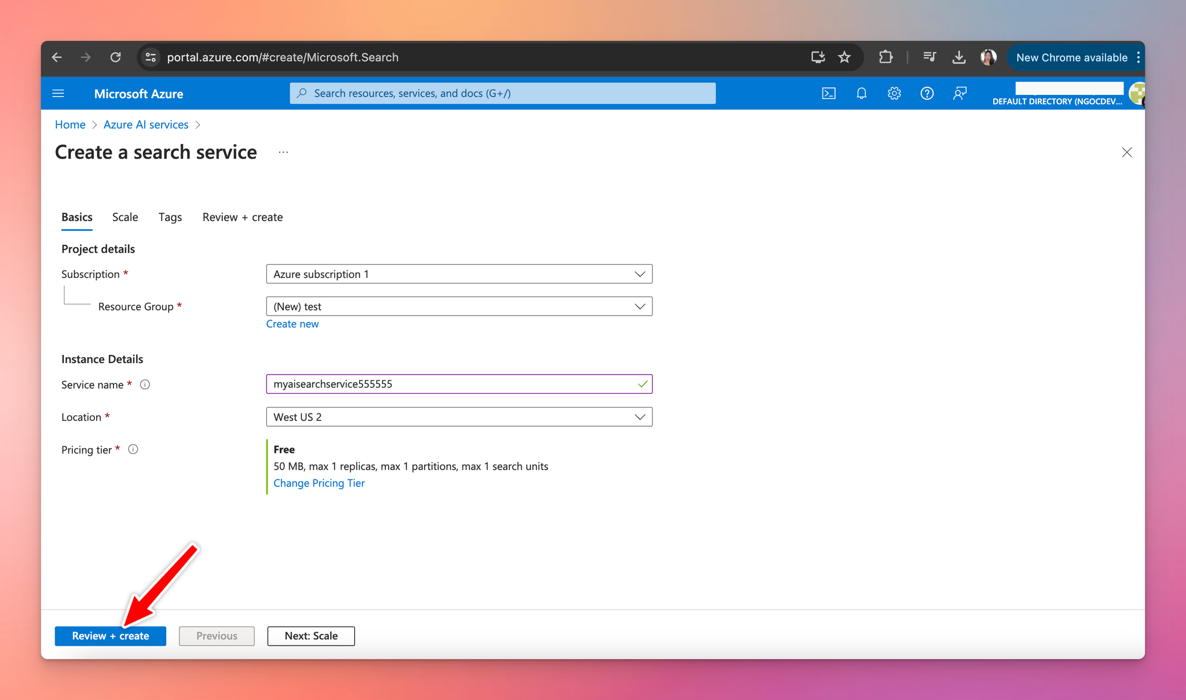Show Service name info tooltip icon
The height and width of the screenshot is (700, 1186).
pyautogui.click(x=145, y=384)
